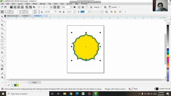Pick the red swatch in color palette
The image size is (171, 96).
tap(168, 58)
